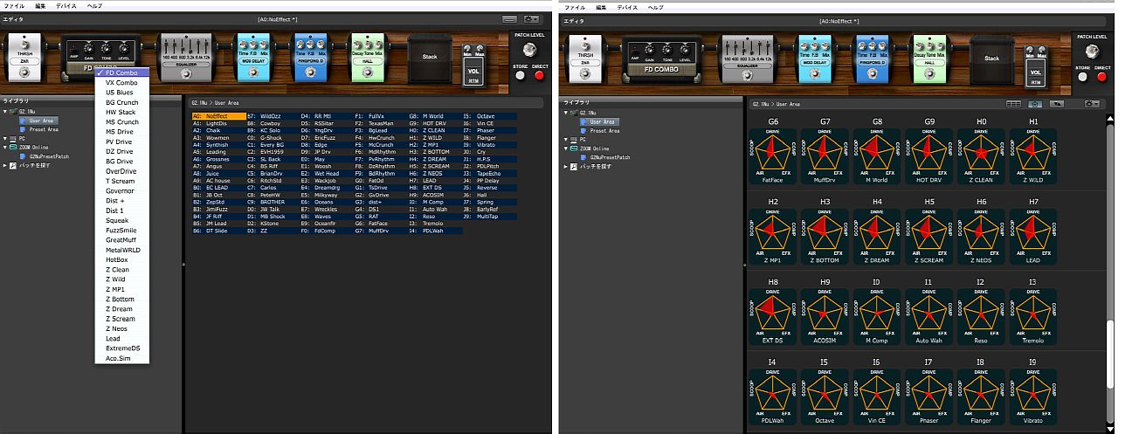Choose T Scream from the amp list
This screenshot has width=1139, height=434.
(x=120, y=181)
